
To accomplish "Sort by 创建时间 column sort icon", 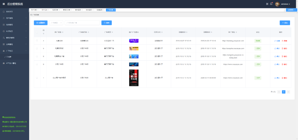I will point(187,32).
